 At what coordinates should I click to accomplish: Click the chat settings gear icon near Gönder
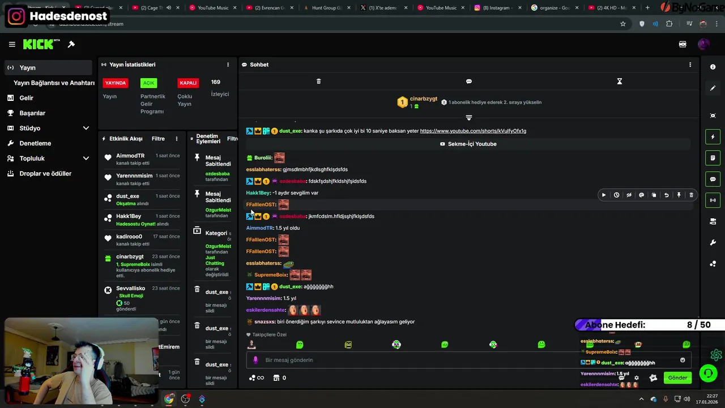tap(636, 378)
